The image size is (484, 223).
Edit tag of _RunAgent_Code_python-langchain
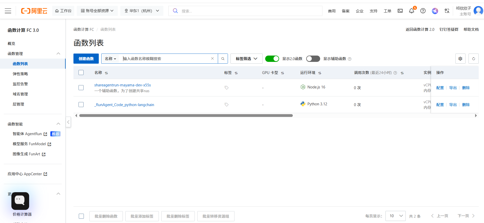click(x=227, y=105)
